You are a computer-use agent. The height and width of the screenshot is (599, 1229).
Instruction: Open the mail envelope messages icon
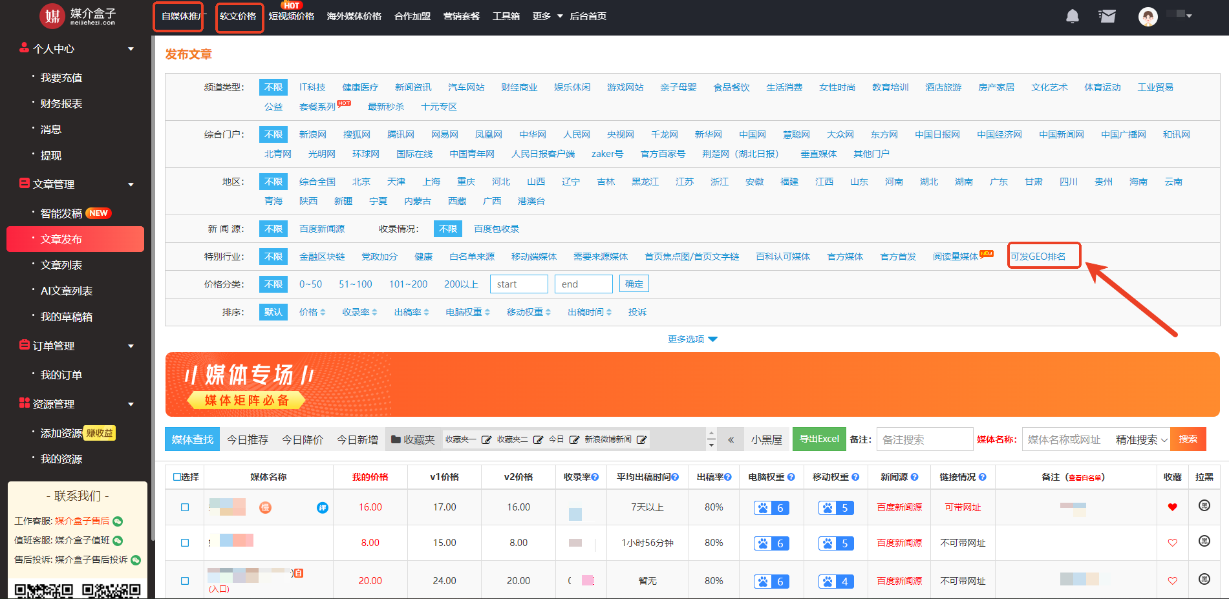click(1107, 16)
